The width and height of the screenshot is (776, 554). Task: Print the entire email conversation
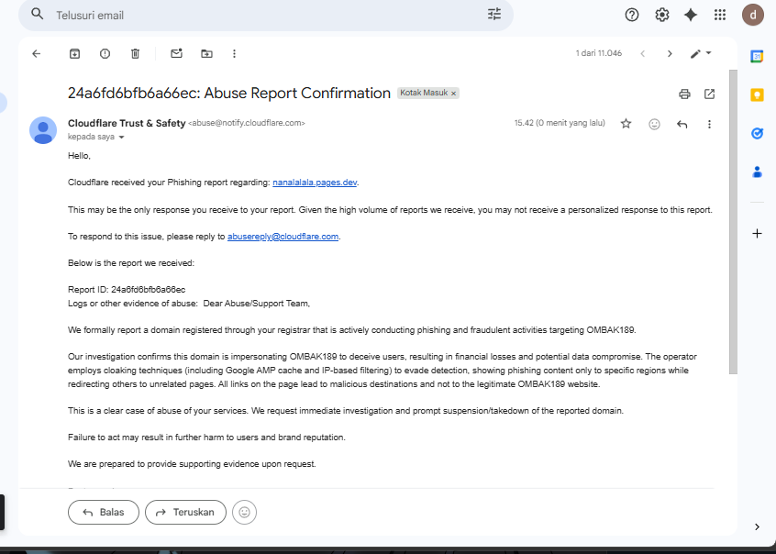click(x=684, y=94)
